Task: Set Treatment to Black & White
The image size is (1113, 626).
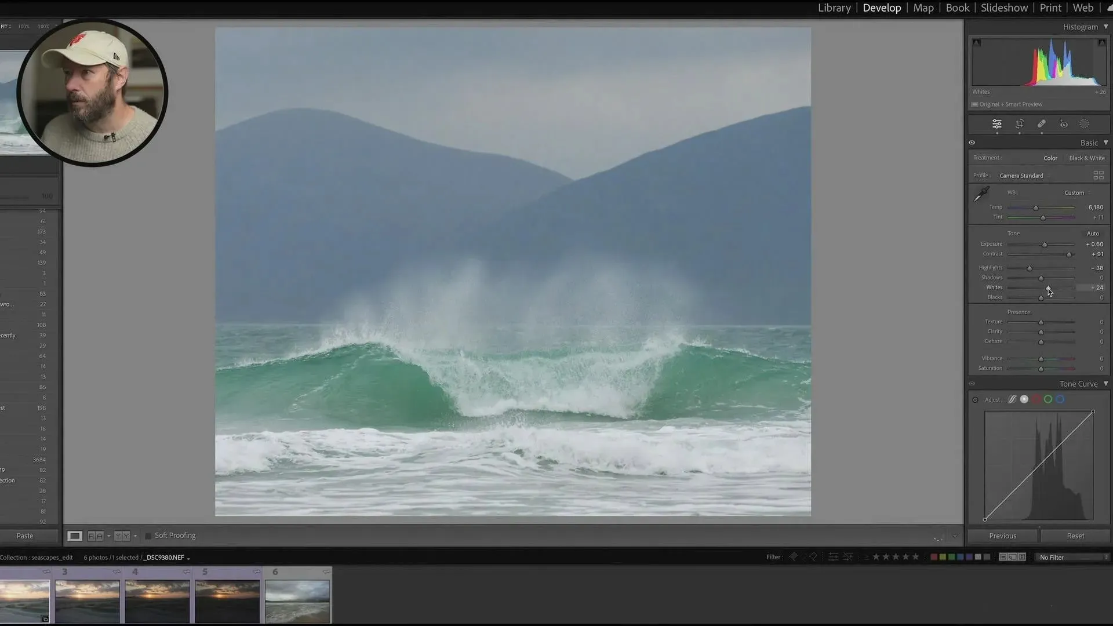Action: pos(1087,158)
